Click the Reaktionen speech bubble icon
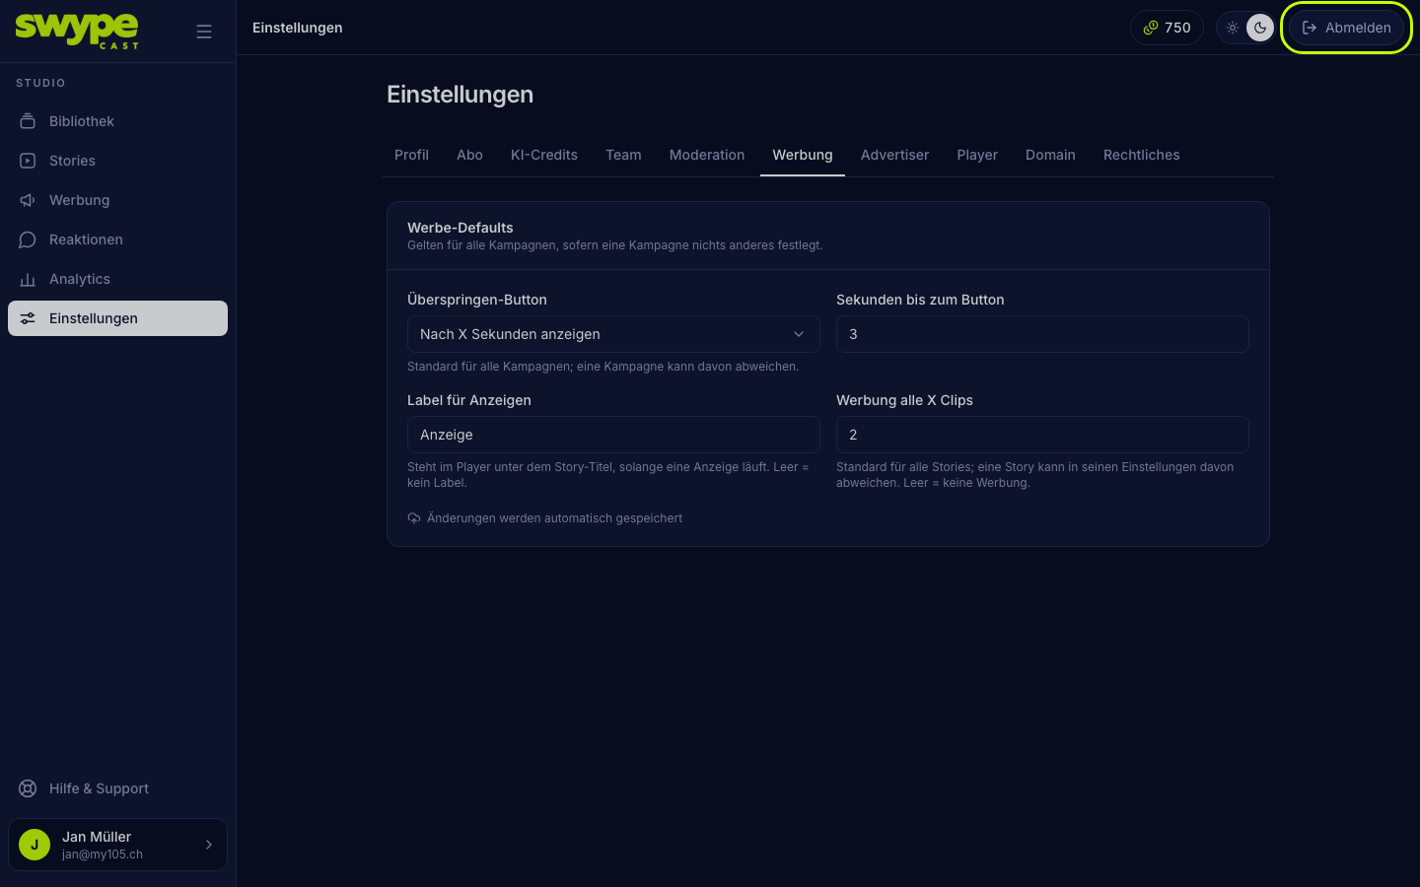Viewport: 1420px width, 887px height. [28, 239]
